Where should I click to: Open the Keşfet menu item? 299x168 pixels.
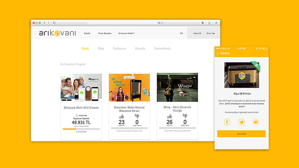[87, 33]
